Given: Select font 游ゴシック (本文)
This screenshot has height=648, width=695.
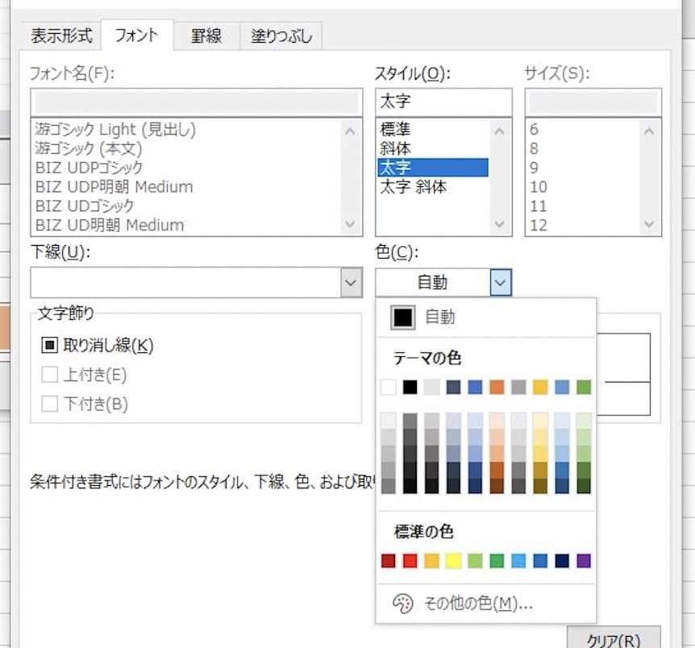Looking at the screenshot, I should pyautogui.click(x=88, y=148).
